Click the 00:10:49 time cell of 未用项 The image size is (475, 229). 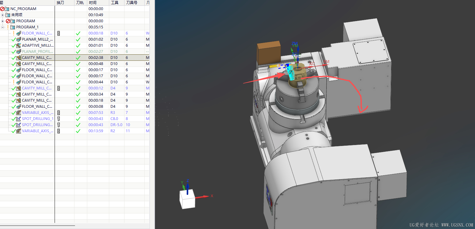(96, 15)
